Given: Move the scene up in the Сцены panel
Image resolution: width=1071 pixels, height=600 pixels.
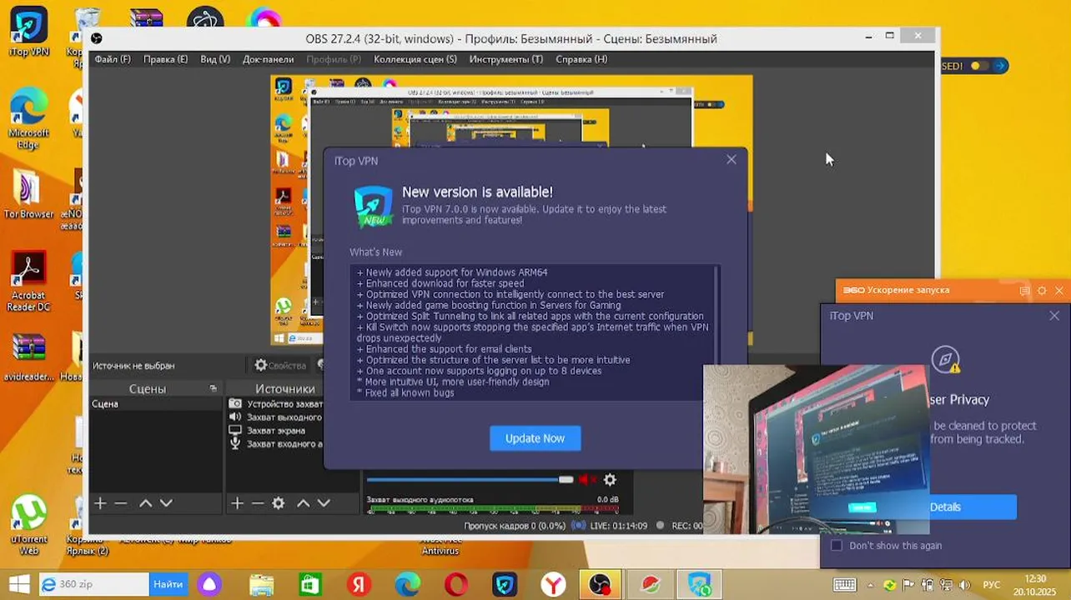Looking at the screenshot, I should click(x=145, y=503).
